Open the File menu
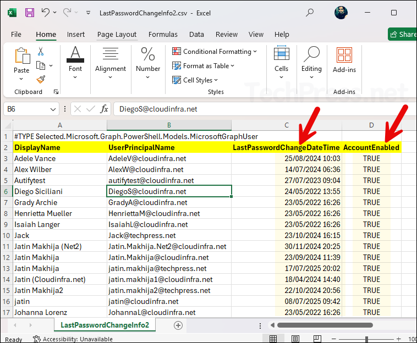 16,34
